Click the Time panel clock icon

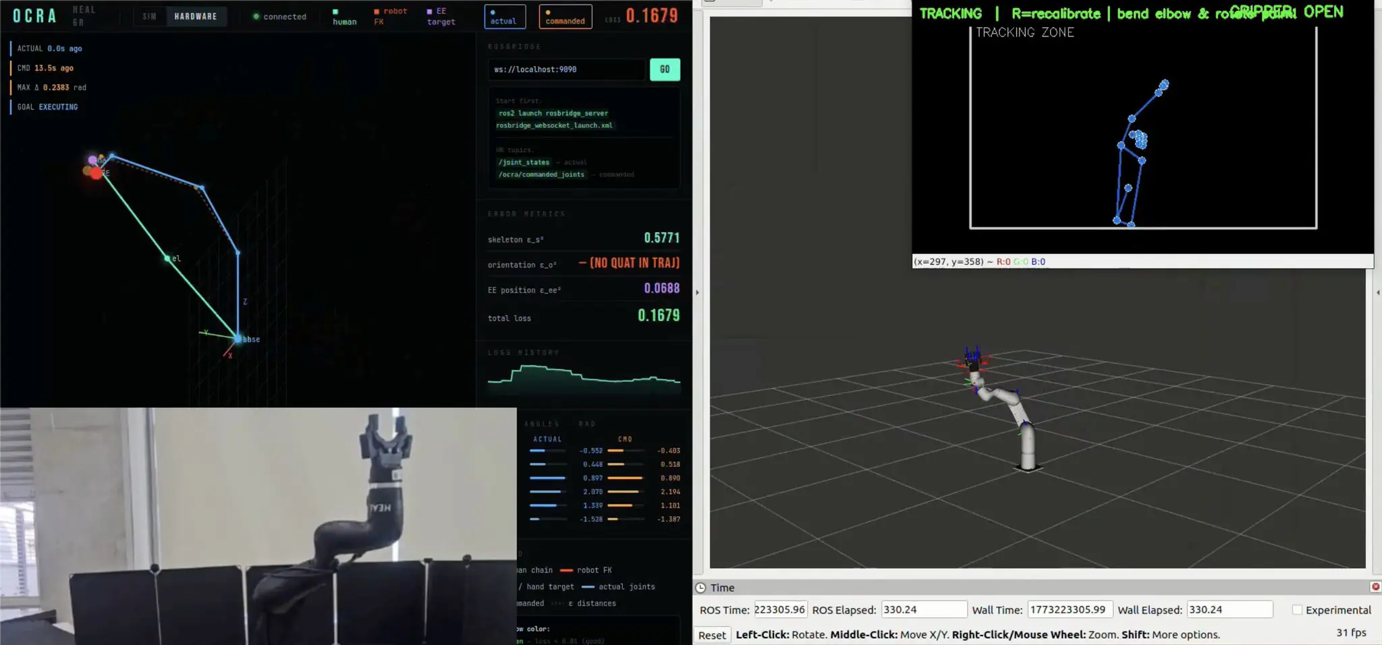click(700, 588)
